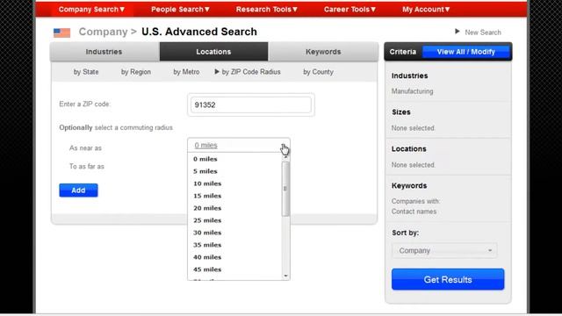Screen dimensions: 562x316
Task: Choose 20 miles from the list
Action: (x=207, y=208)
